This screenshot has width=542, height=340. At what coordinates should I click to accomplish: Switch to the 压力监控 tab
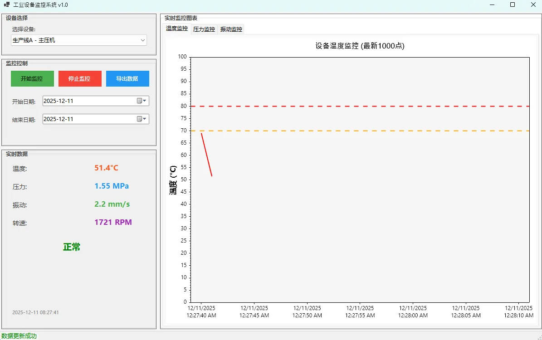[204, 29]
